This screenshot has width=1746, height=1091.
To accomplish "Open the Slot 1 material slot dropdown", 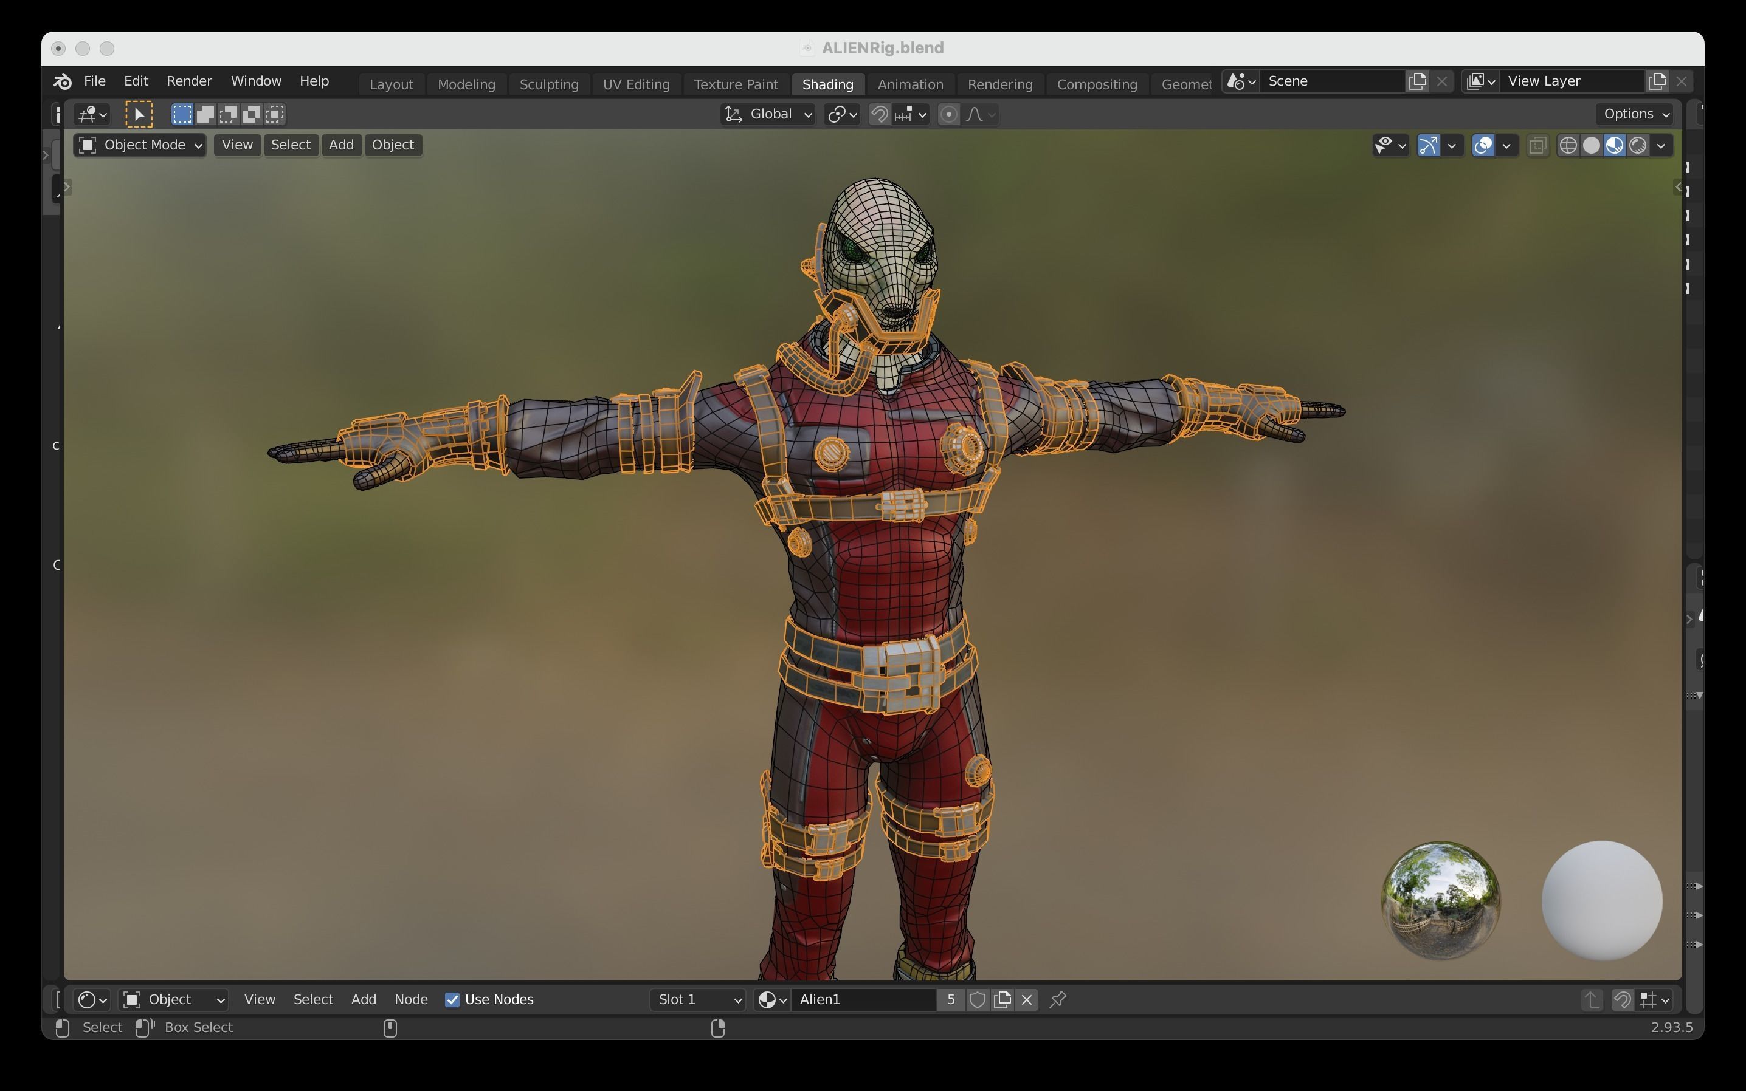I will click(697, 999).
